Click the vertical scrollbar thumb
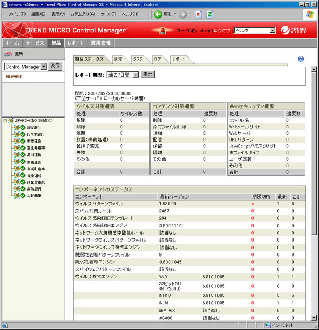This screenshot has width=319, height=330. (314, 154)
